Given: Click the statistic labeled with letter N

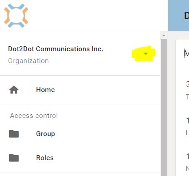Looking at the screenshot, I should tap(188, 168).
